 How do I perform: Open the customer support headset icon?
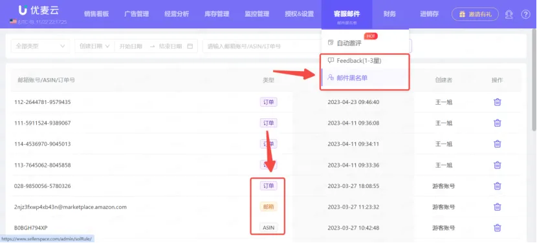pos(509,14)
